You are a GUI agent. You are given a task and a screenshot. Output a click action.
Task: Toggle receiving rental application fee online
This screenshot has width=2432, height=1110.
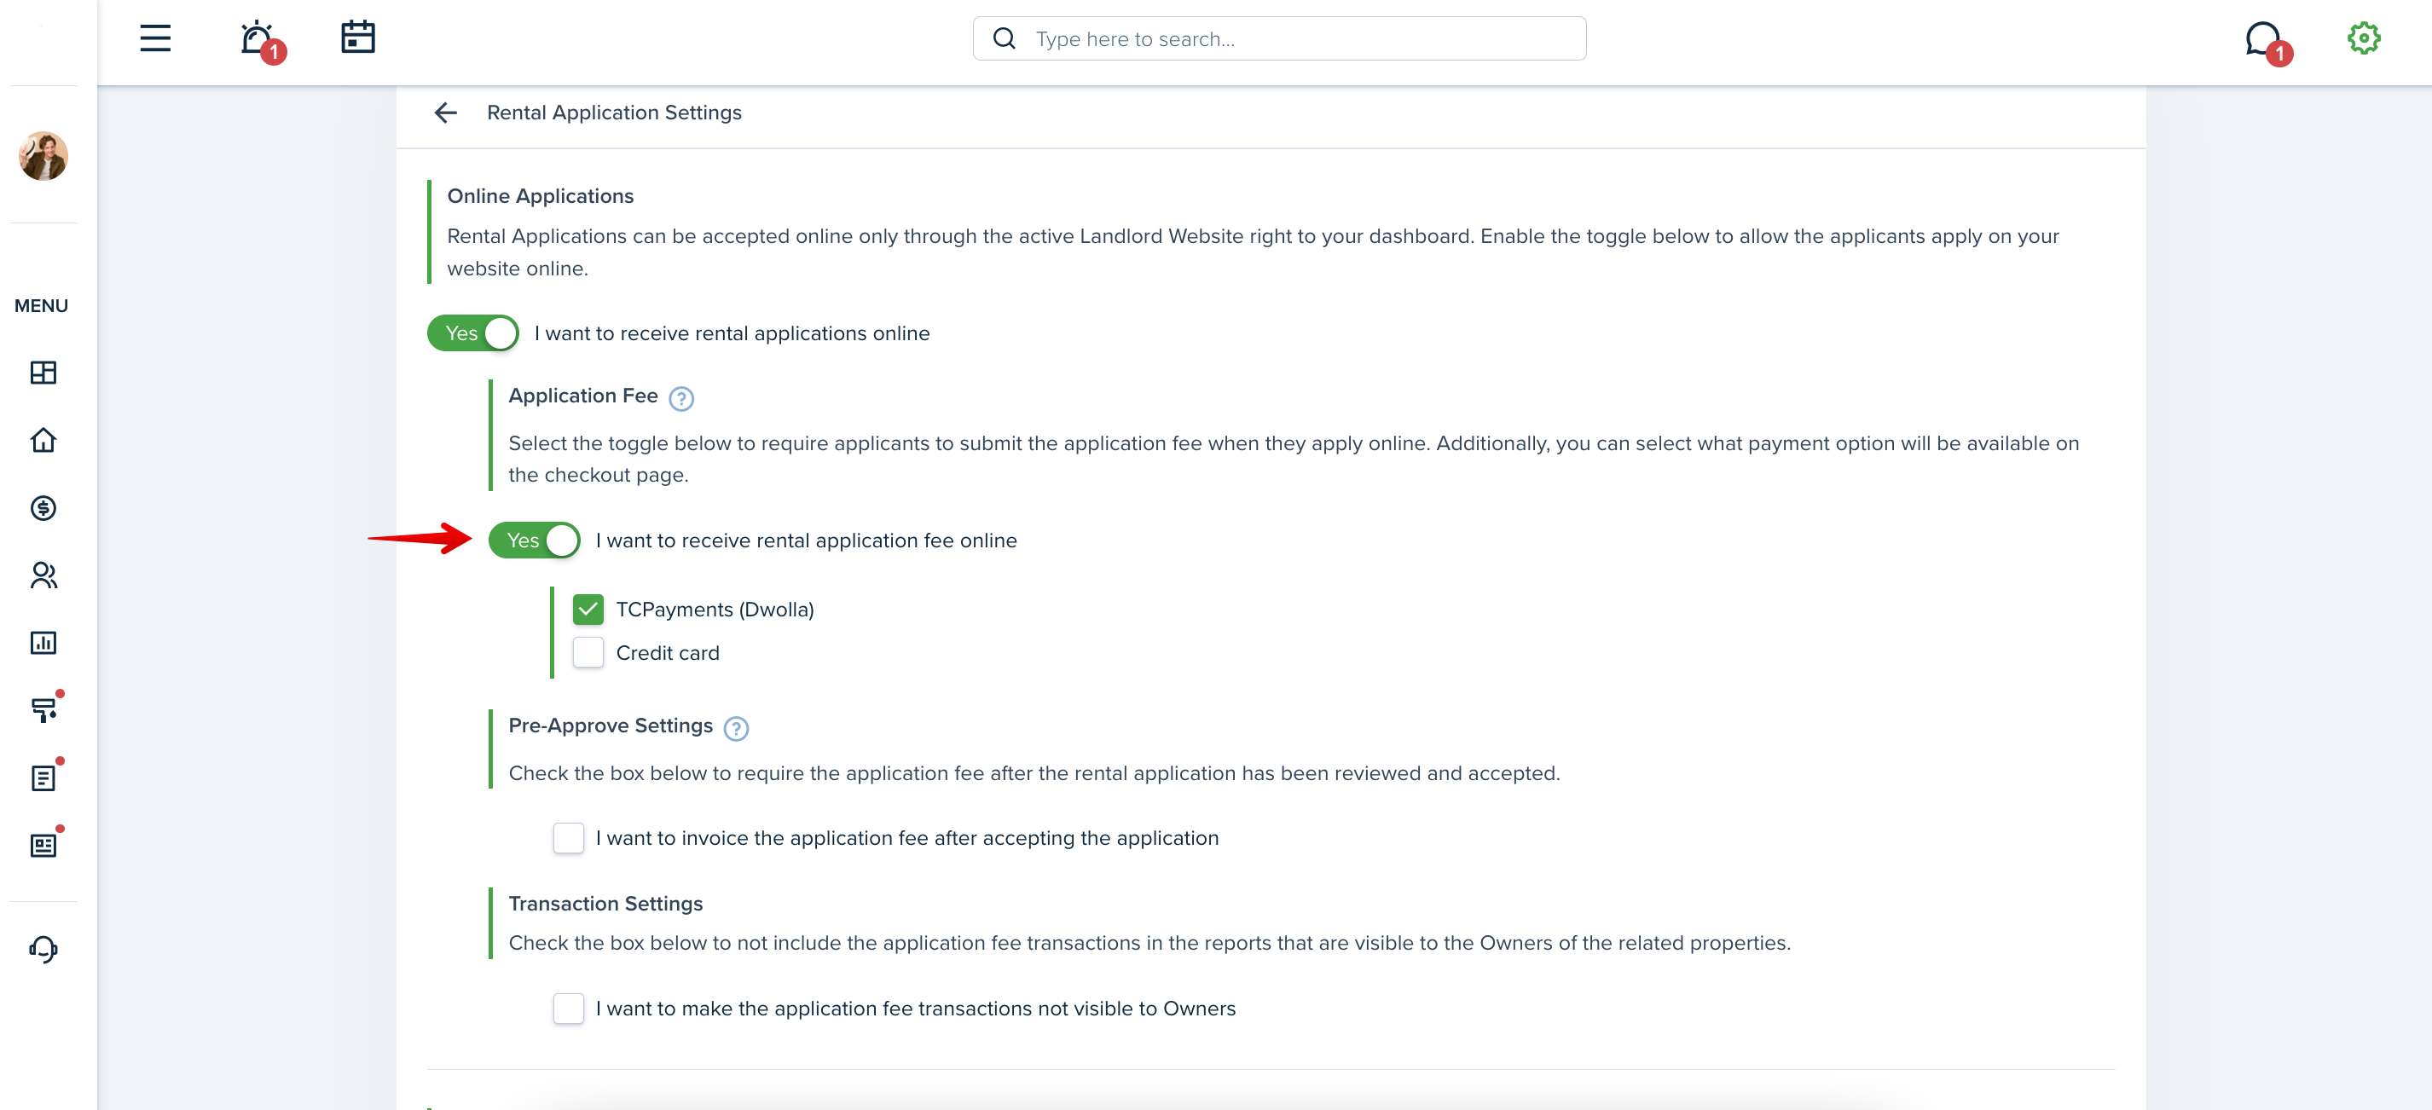point(535,540)
